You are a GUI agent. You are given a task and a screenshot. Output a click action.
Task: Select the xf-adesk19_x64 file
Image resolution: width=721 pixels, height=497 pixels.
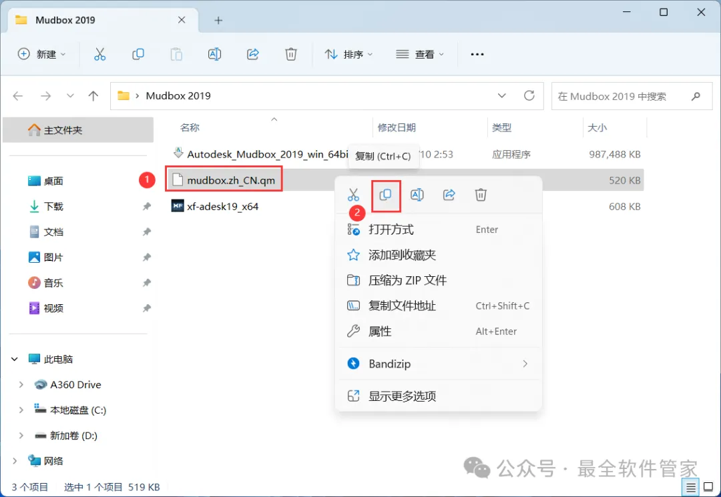pyautogui.click(x=215, y=206)
